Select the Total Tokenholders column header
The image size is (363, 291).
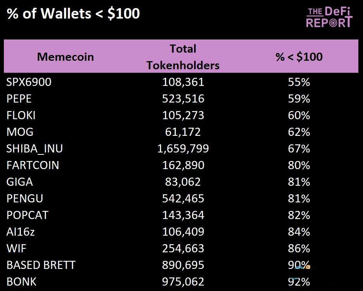click(183, 57)
